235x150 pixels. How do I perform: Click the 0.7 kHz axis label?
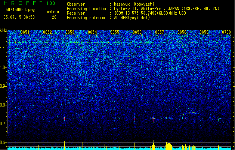[x=3, y=124]
